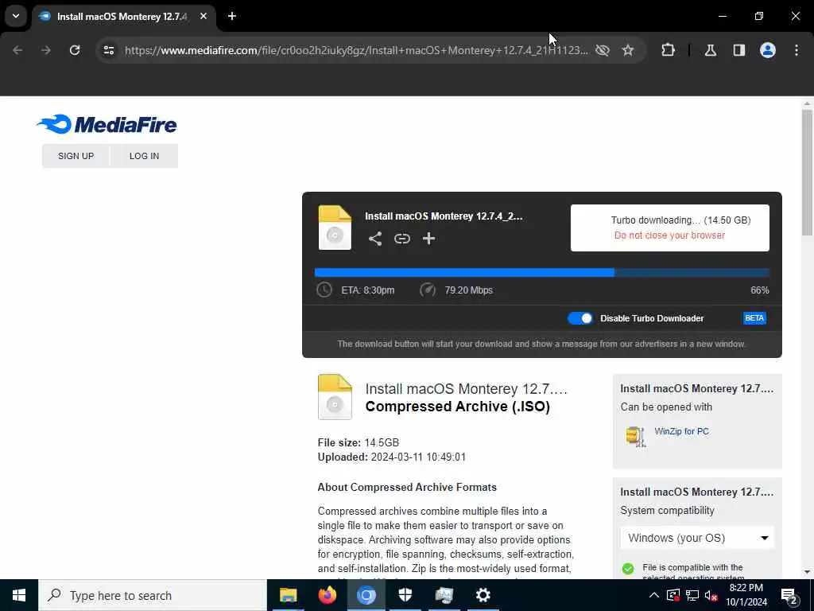Click the Do not close your browser warning
Viewport: 814px width, 611px height.
[669, 235]
